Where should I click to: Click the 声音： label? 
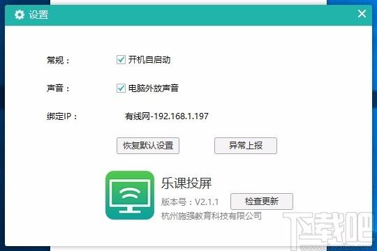click(x=58, y=89)
